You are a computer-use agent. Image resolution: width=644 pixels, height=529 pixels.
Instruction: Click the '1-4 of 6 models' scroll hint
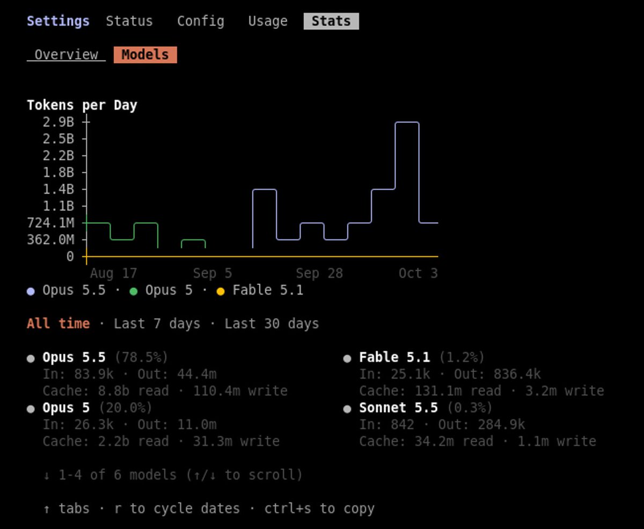tap(173, 475)
